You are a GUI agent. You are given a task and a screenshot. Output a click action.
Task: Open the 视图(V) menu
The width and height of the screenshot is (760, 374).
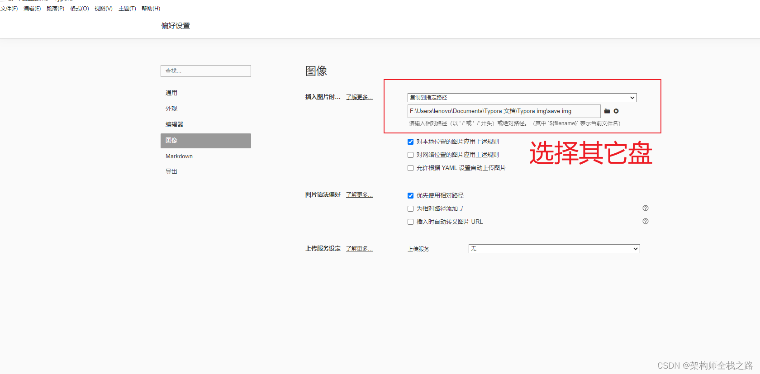[103, 9]
